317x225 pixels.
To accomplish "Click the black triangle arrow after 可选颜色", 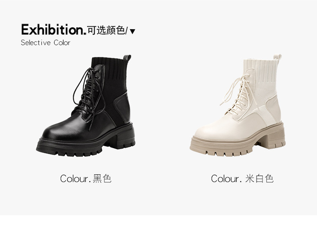I will [x=132, y=31].
